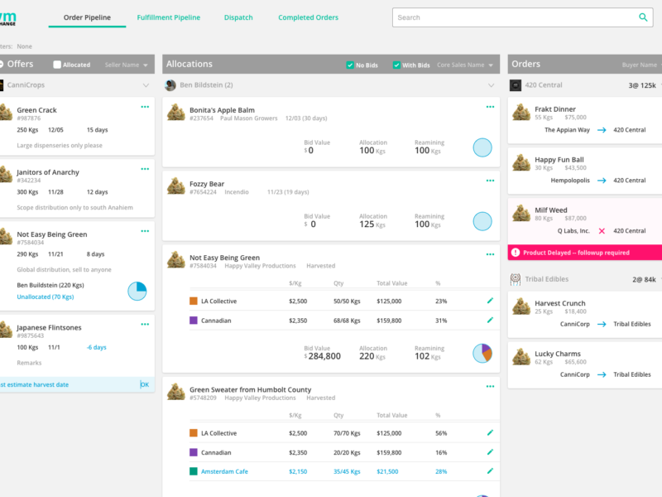Open the Amsterdam Cafe bidder link
The image size is (662, 497).
coord(224,471)
